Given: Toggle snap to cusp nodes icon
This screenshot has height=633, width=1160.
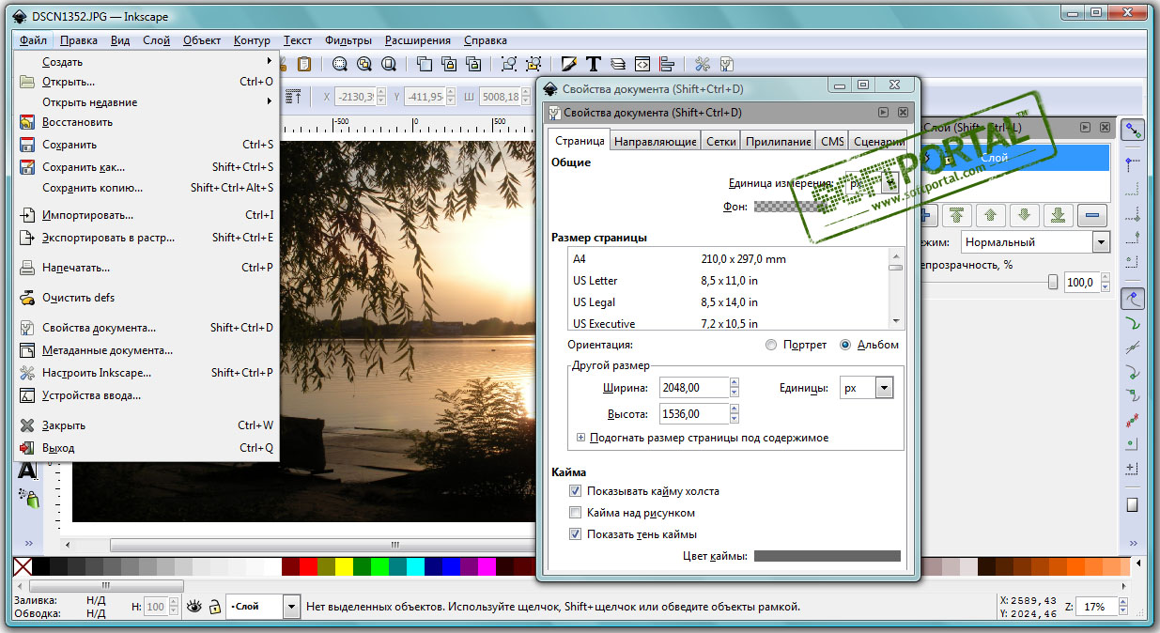Looking at the screenshot, I should tap(1134, 372).
